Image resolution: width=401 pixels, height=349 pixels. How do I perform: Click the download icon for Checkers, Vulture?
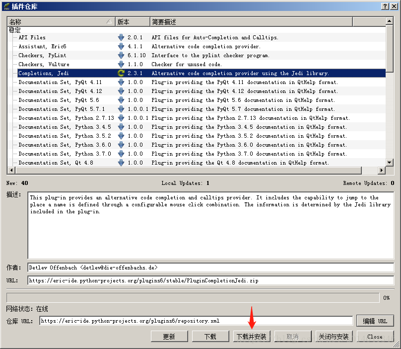coord(121,64)
